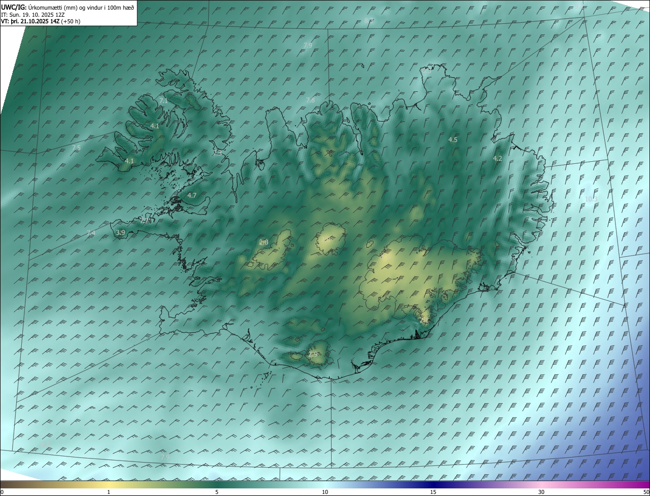Select the 7.5 precipitation value label
Viewport: 650px width, 496px height.
76,148
